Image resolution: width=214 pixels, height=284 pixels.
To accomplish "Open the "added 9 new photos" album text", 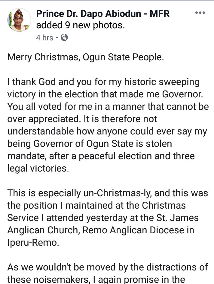I will click(x=80, y=25).
